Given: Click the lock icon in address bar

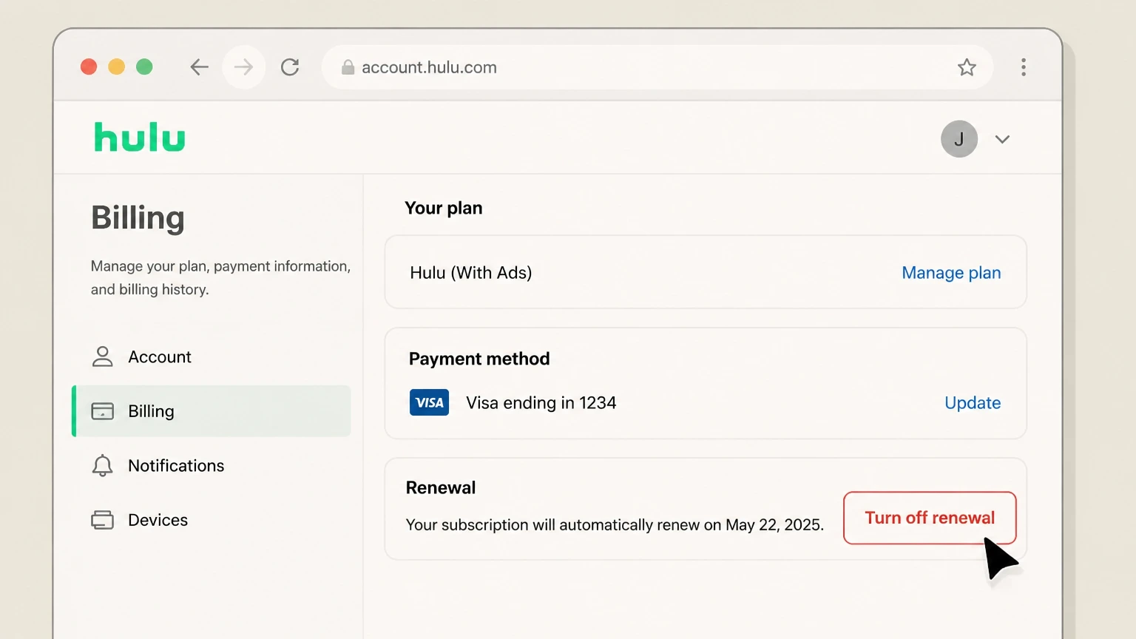Looking at the screenshot, I should click(x=348, y=67).
